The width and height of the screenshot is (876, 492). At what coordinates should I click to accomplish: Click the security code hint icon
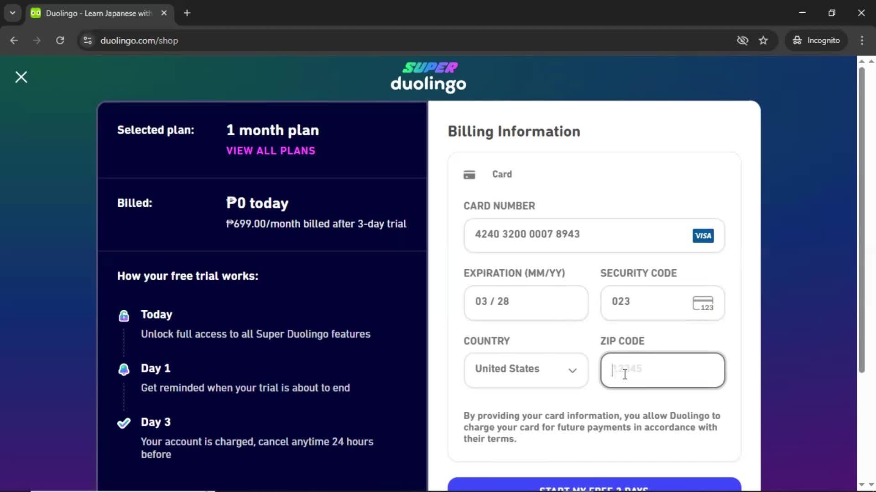tap(703, 303)
